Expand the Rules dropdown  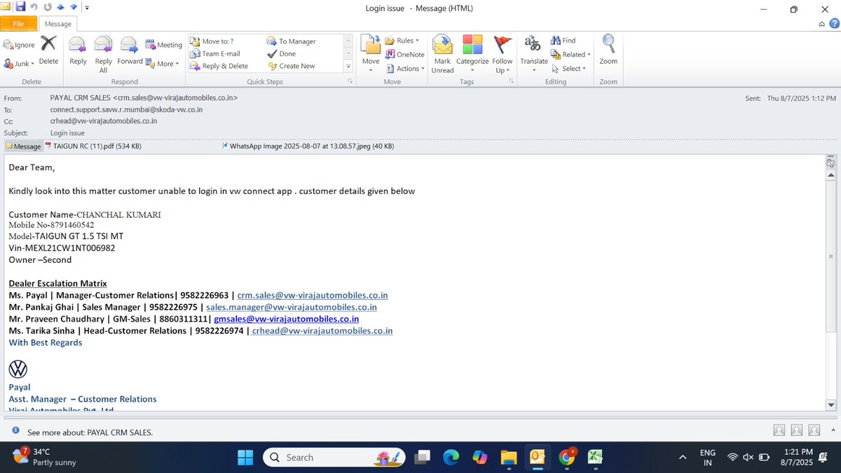402,41
